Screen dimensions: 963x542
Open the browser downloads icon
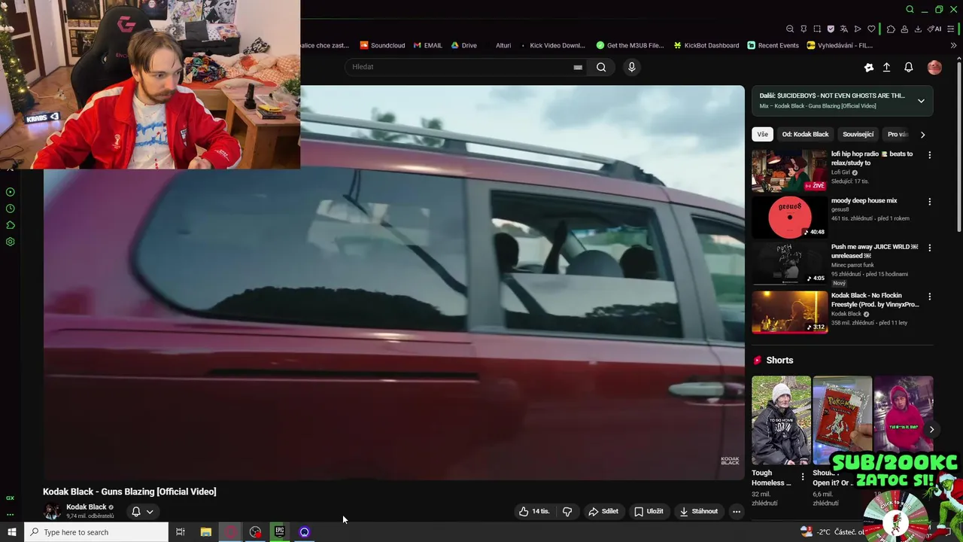coord(918,29)
